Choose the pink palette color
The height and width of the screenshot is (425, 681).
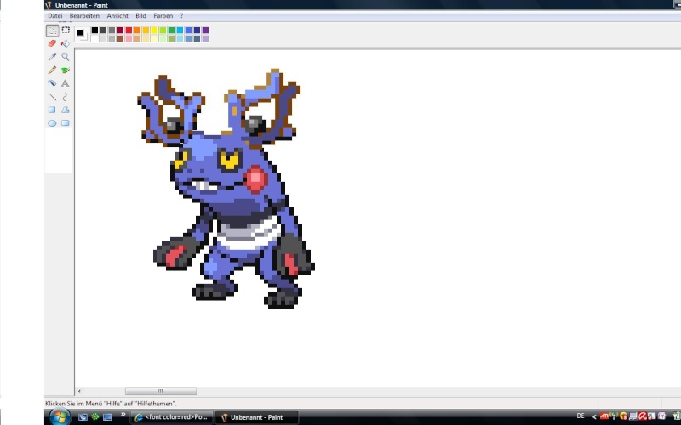129,38
